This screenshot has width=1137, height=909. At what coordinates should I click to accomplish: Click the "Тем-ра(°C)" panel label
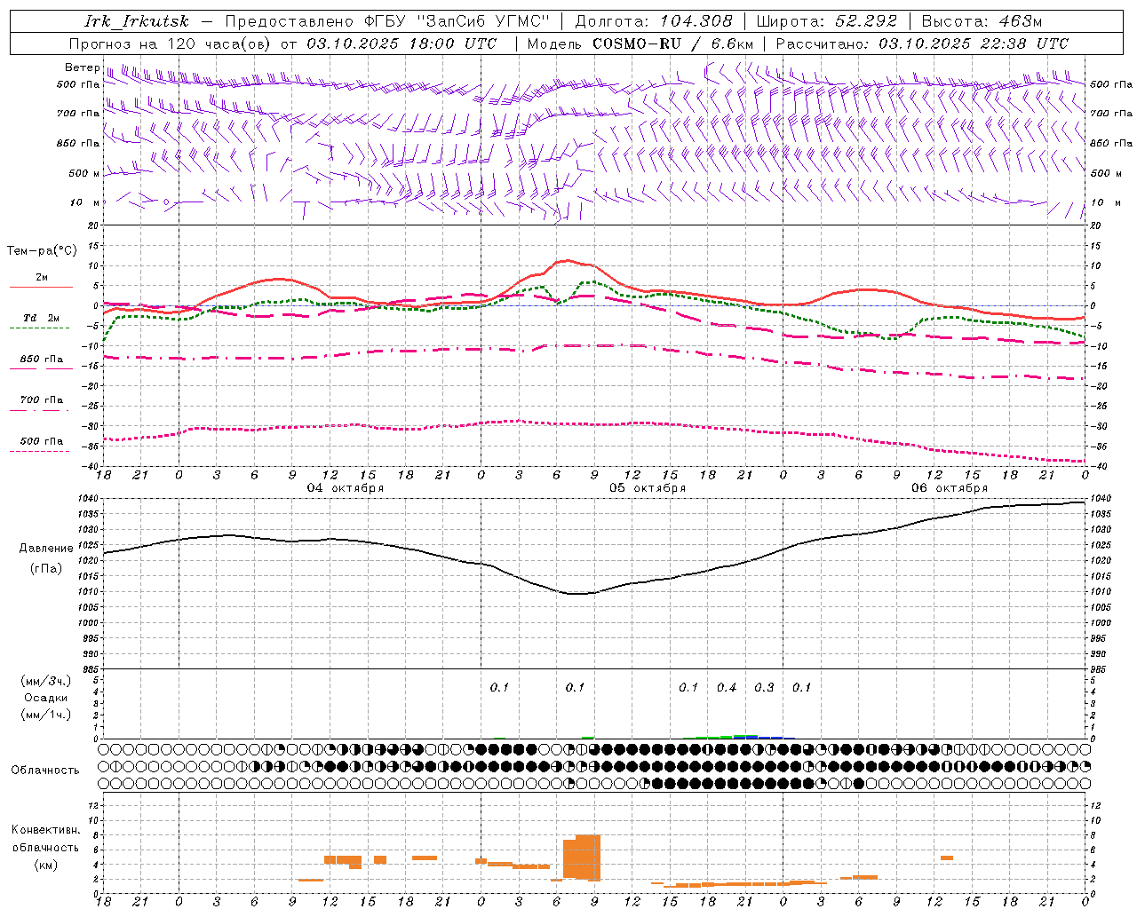[42, 251]
